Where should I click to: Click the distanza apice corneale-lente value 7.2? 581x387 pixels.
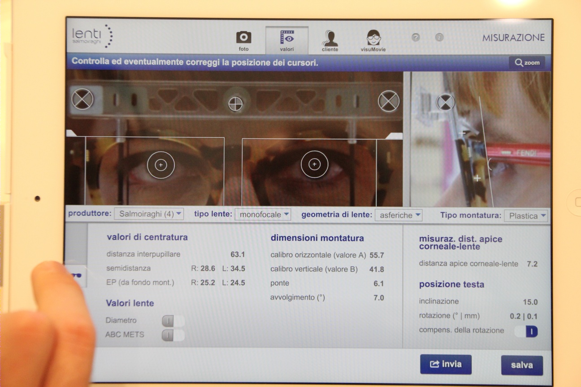coord(532,264)
